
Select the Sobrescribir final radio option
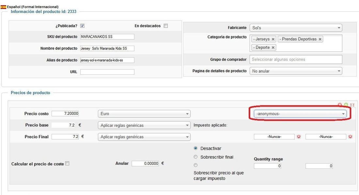pos(195,157)
